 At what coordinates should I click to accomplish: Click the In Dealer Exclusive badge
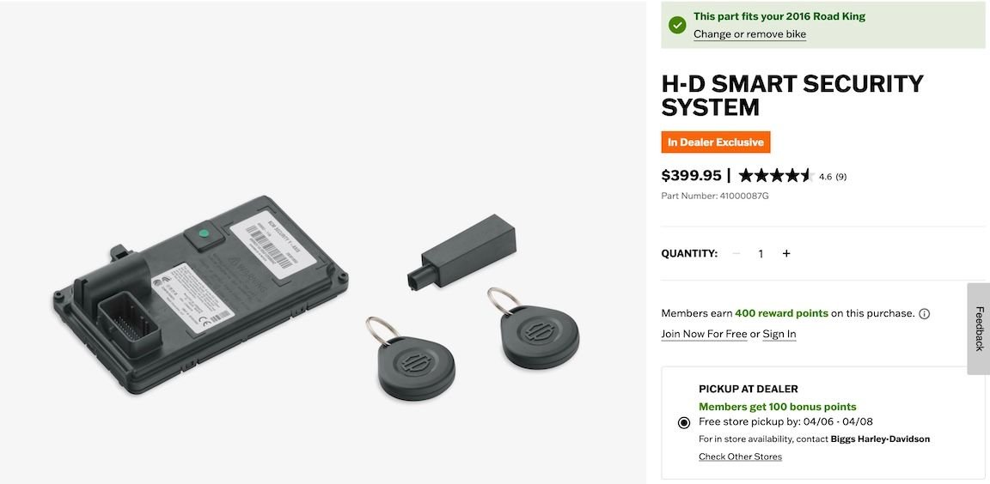716,142
